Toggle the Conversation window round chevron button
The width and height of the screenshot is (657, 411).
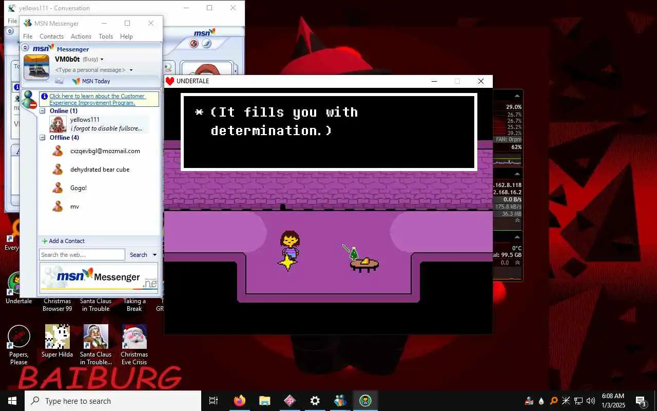9,31
